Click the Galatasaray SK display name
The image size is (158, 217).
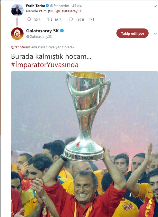pos(43,31)
